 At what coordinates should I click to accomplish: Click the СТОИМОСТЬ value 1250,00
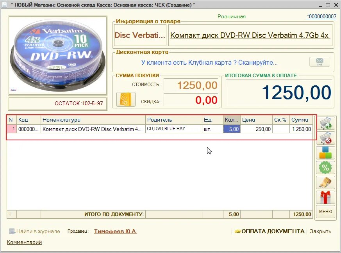click(x=191, y=85)
